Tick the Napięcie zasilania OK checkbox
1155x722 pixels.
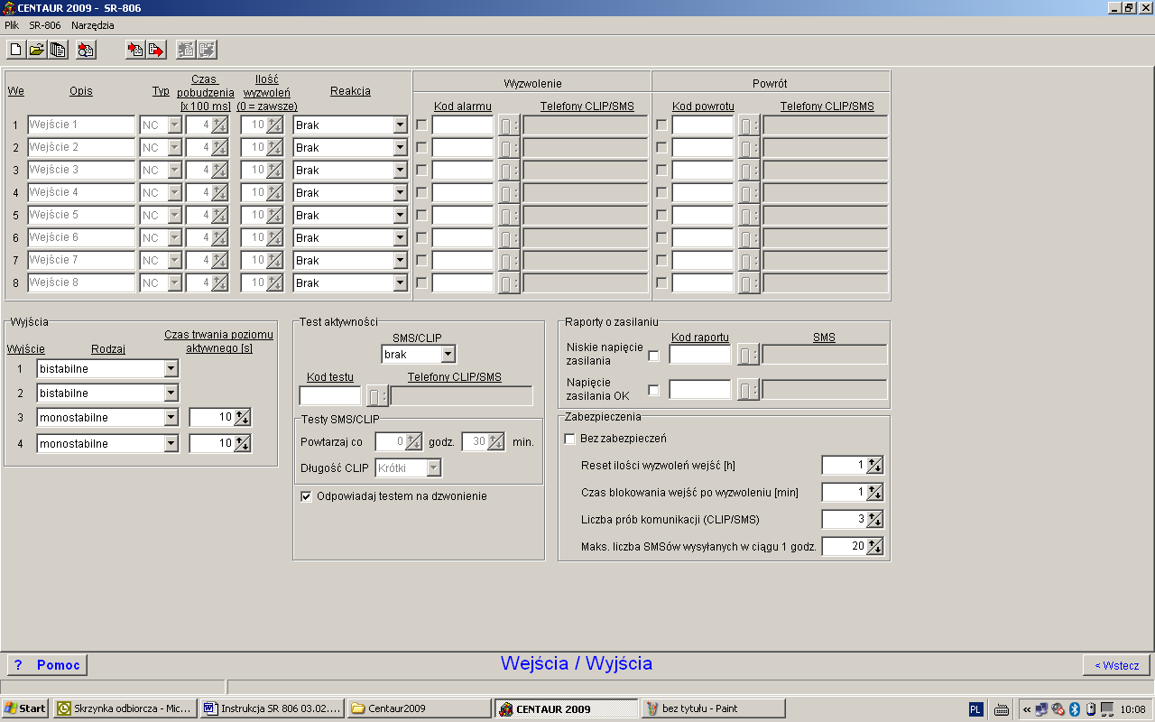[654, 391]
